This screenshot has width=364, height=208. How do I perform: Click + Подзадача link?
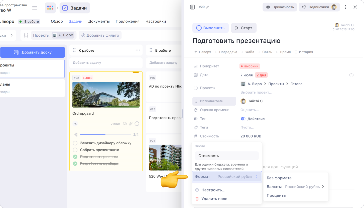click(226, 52)
